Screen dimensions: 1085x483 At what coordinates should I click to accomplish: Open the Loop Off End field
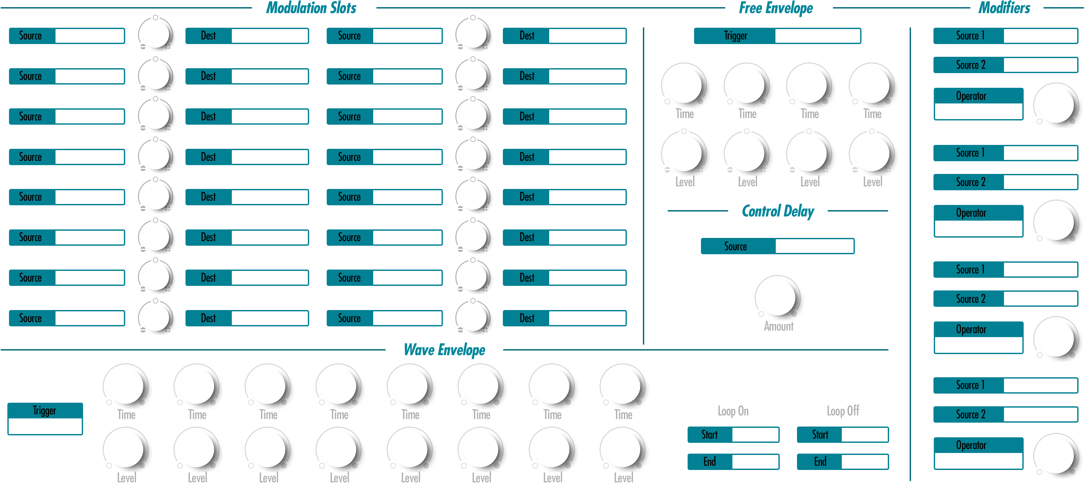pos(843,461)
